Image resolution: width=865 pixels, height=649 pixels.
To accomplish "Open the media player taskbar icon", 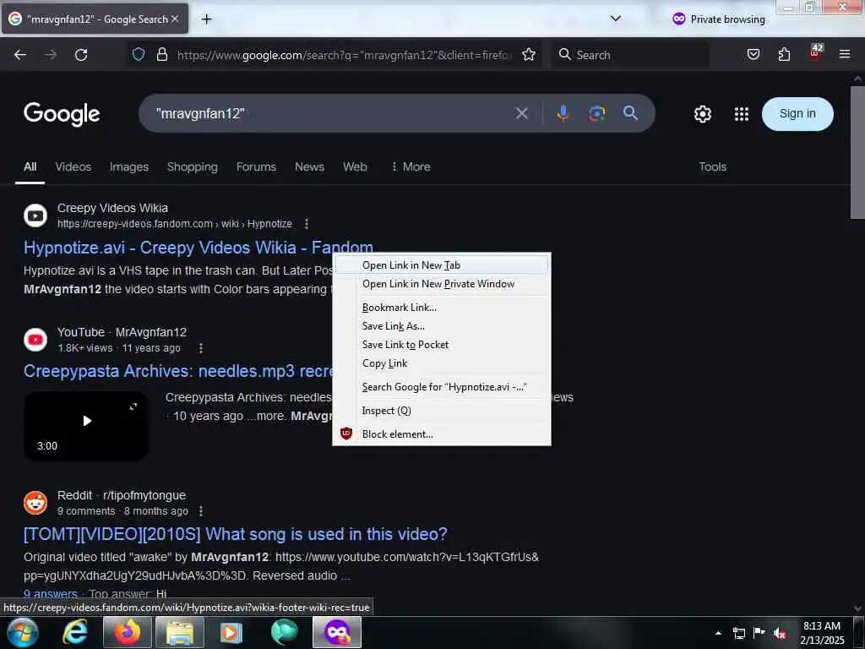I will click(x=231, y=632).
